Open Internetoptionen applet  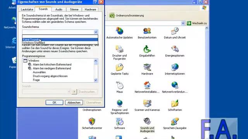(x=175, y=69)
